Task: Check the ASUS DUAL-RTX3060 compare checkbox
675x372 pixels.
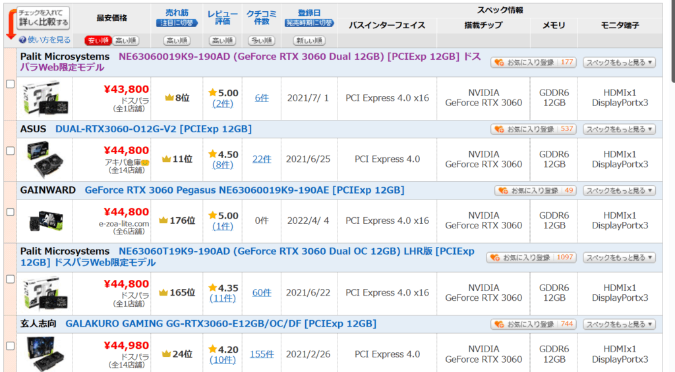Action: (x=11, y=151)
